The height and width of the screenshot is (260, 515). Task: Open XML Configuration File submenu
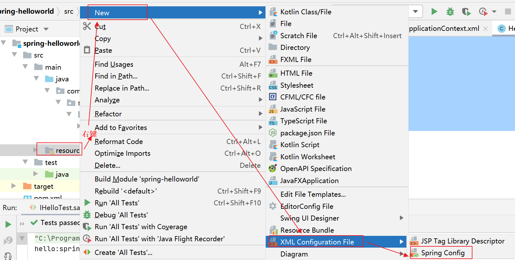337,242
